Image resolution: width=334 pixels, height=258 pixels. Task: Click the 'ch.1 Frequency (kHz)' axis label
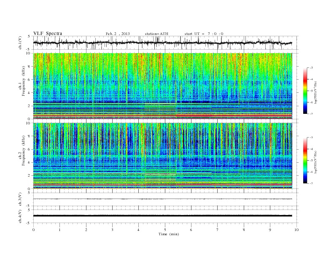click(22, 81)
